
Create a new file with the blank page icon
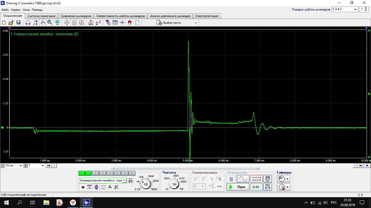(x=4, y=23)
